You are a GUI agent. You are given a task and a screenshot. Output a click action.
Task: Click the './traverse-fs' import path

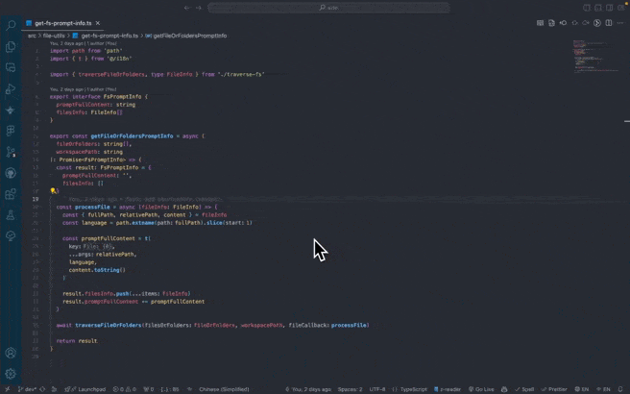pyautogui.click(x=241, y=74)
